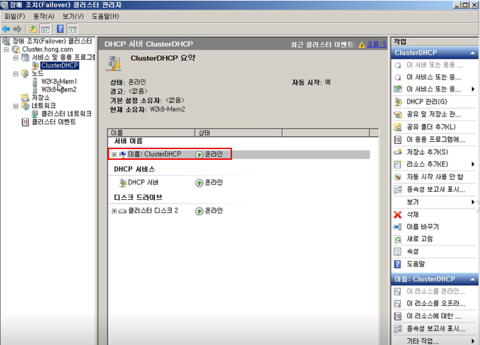Select the W2K8-Mem1 node
This screenshot has width=480, height=345.
pyautogui.click(x=59, y=82)
